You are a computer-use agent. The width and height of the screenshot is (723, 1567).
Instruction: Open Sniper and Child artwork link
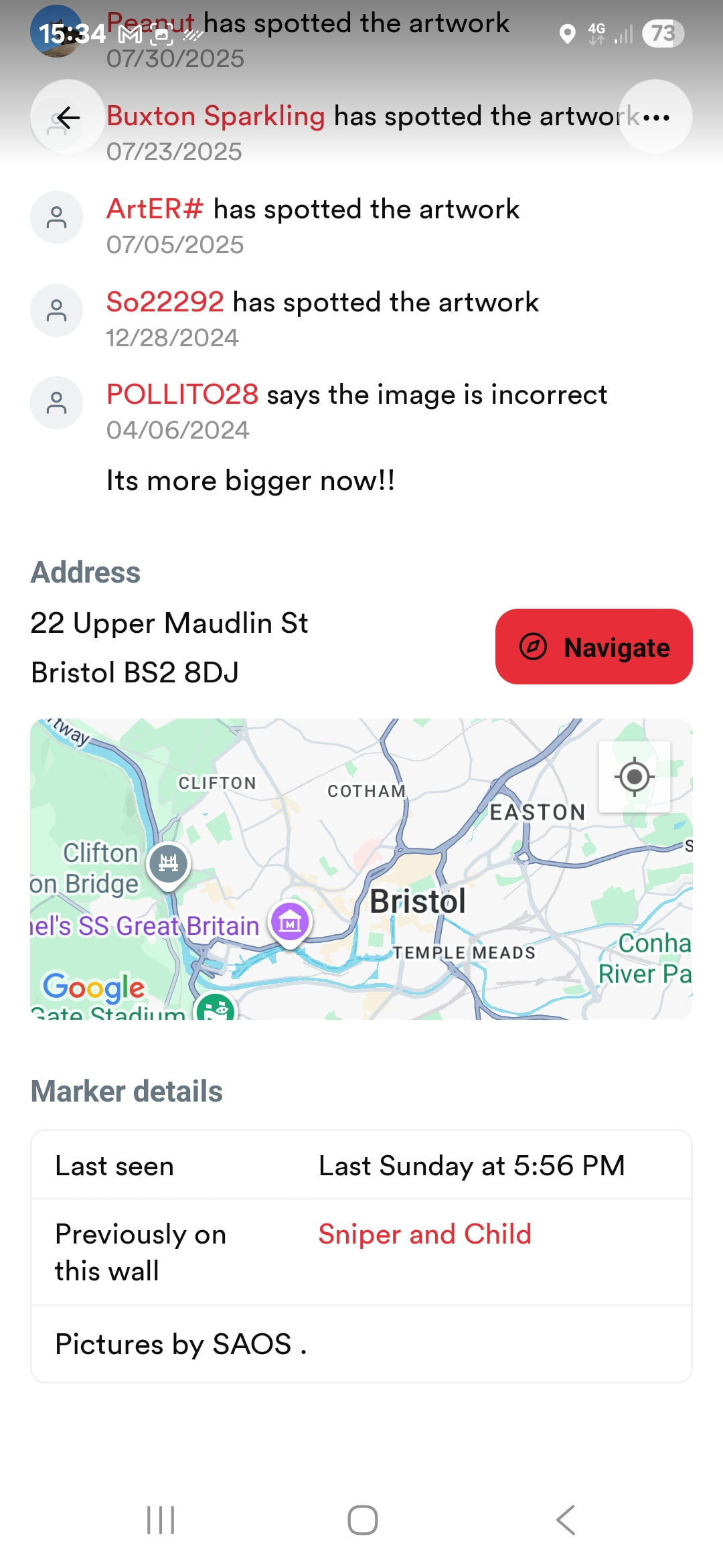(x=424, y=1234)
